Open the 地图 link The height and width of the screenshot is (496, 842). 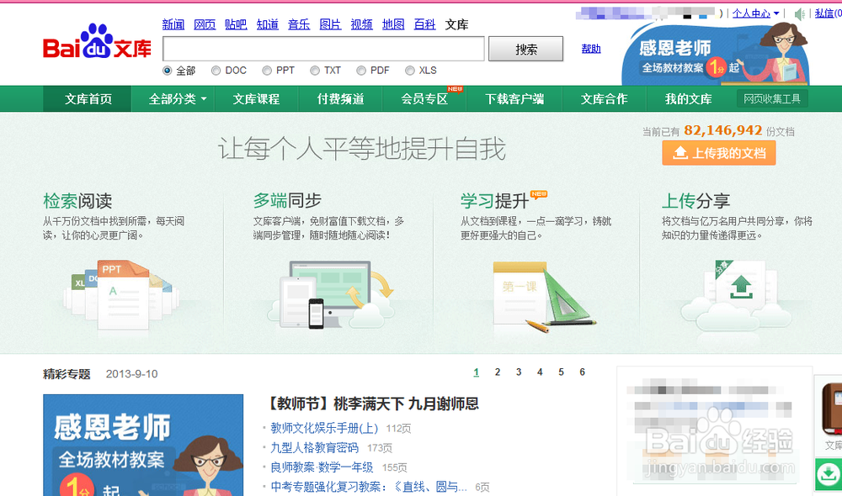[x=393, y=24]
